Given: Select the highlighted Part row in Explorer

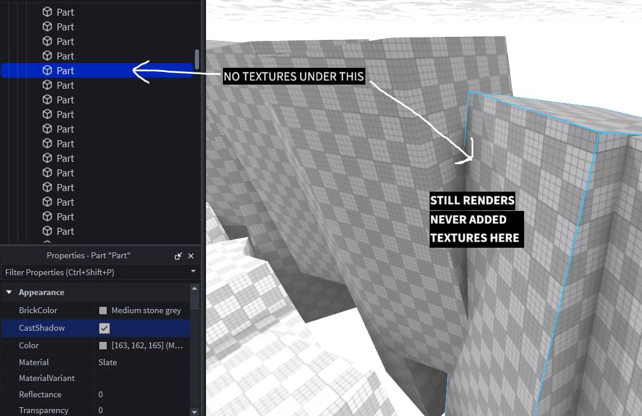Looking at the screenshot, I should tap(97, 71).
